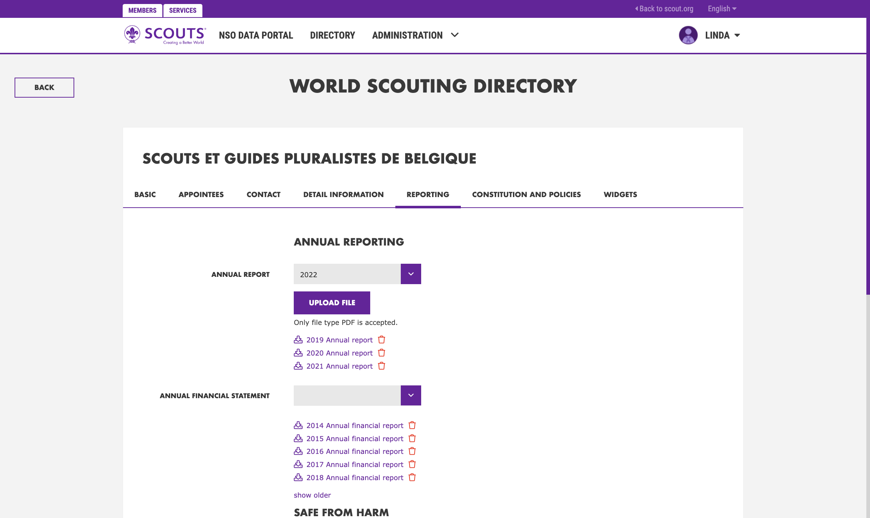Open the Directory menu item
870x518 pixels.
[x=332, y=35]
